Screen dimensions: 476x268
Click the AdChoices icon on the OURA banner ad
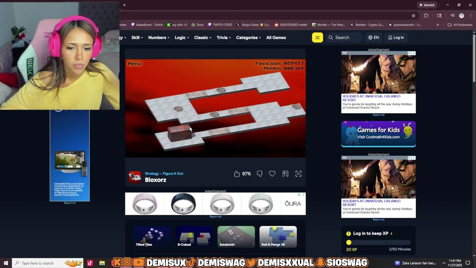(x=299, y=195)
